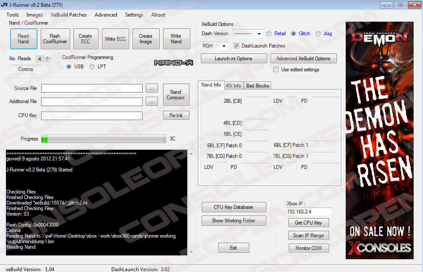This screenshot has height=272, width=423.
Task: Click the Additional File input field
Action: 92,102
